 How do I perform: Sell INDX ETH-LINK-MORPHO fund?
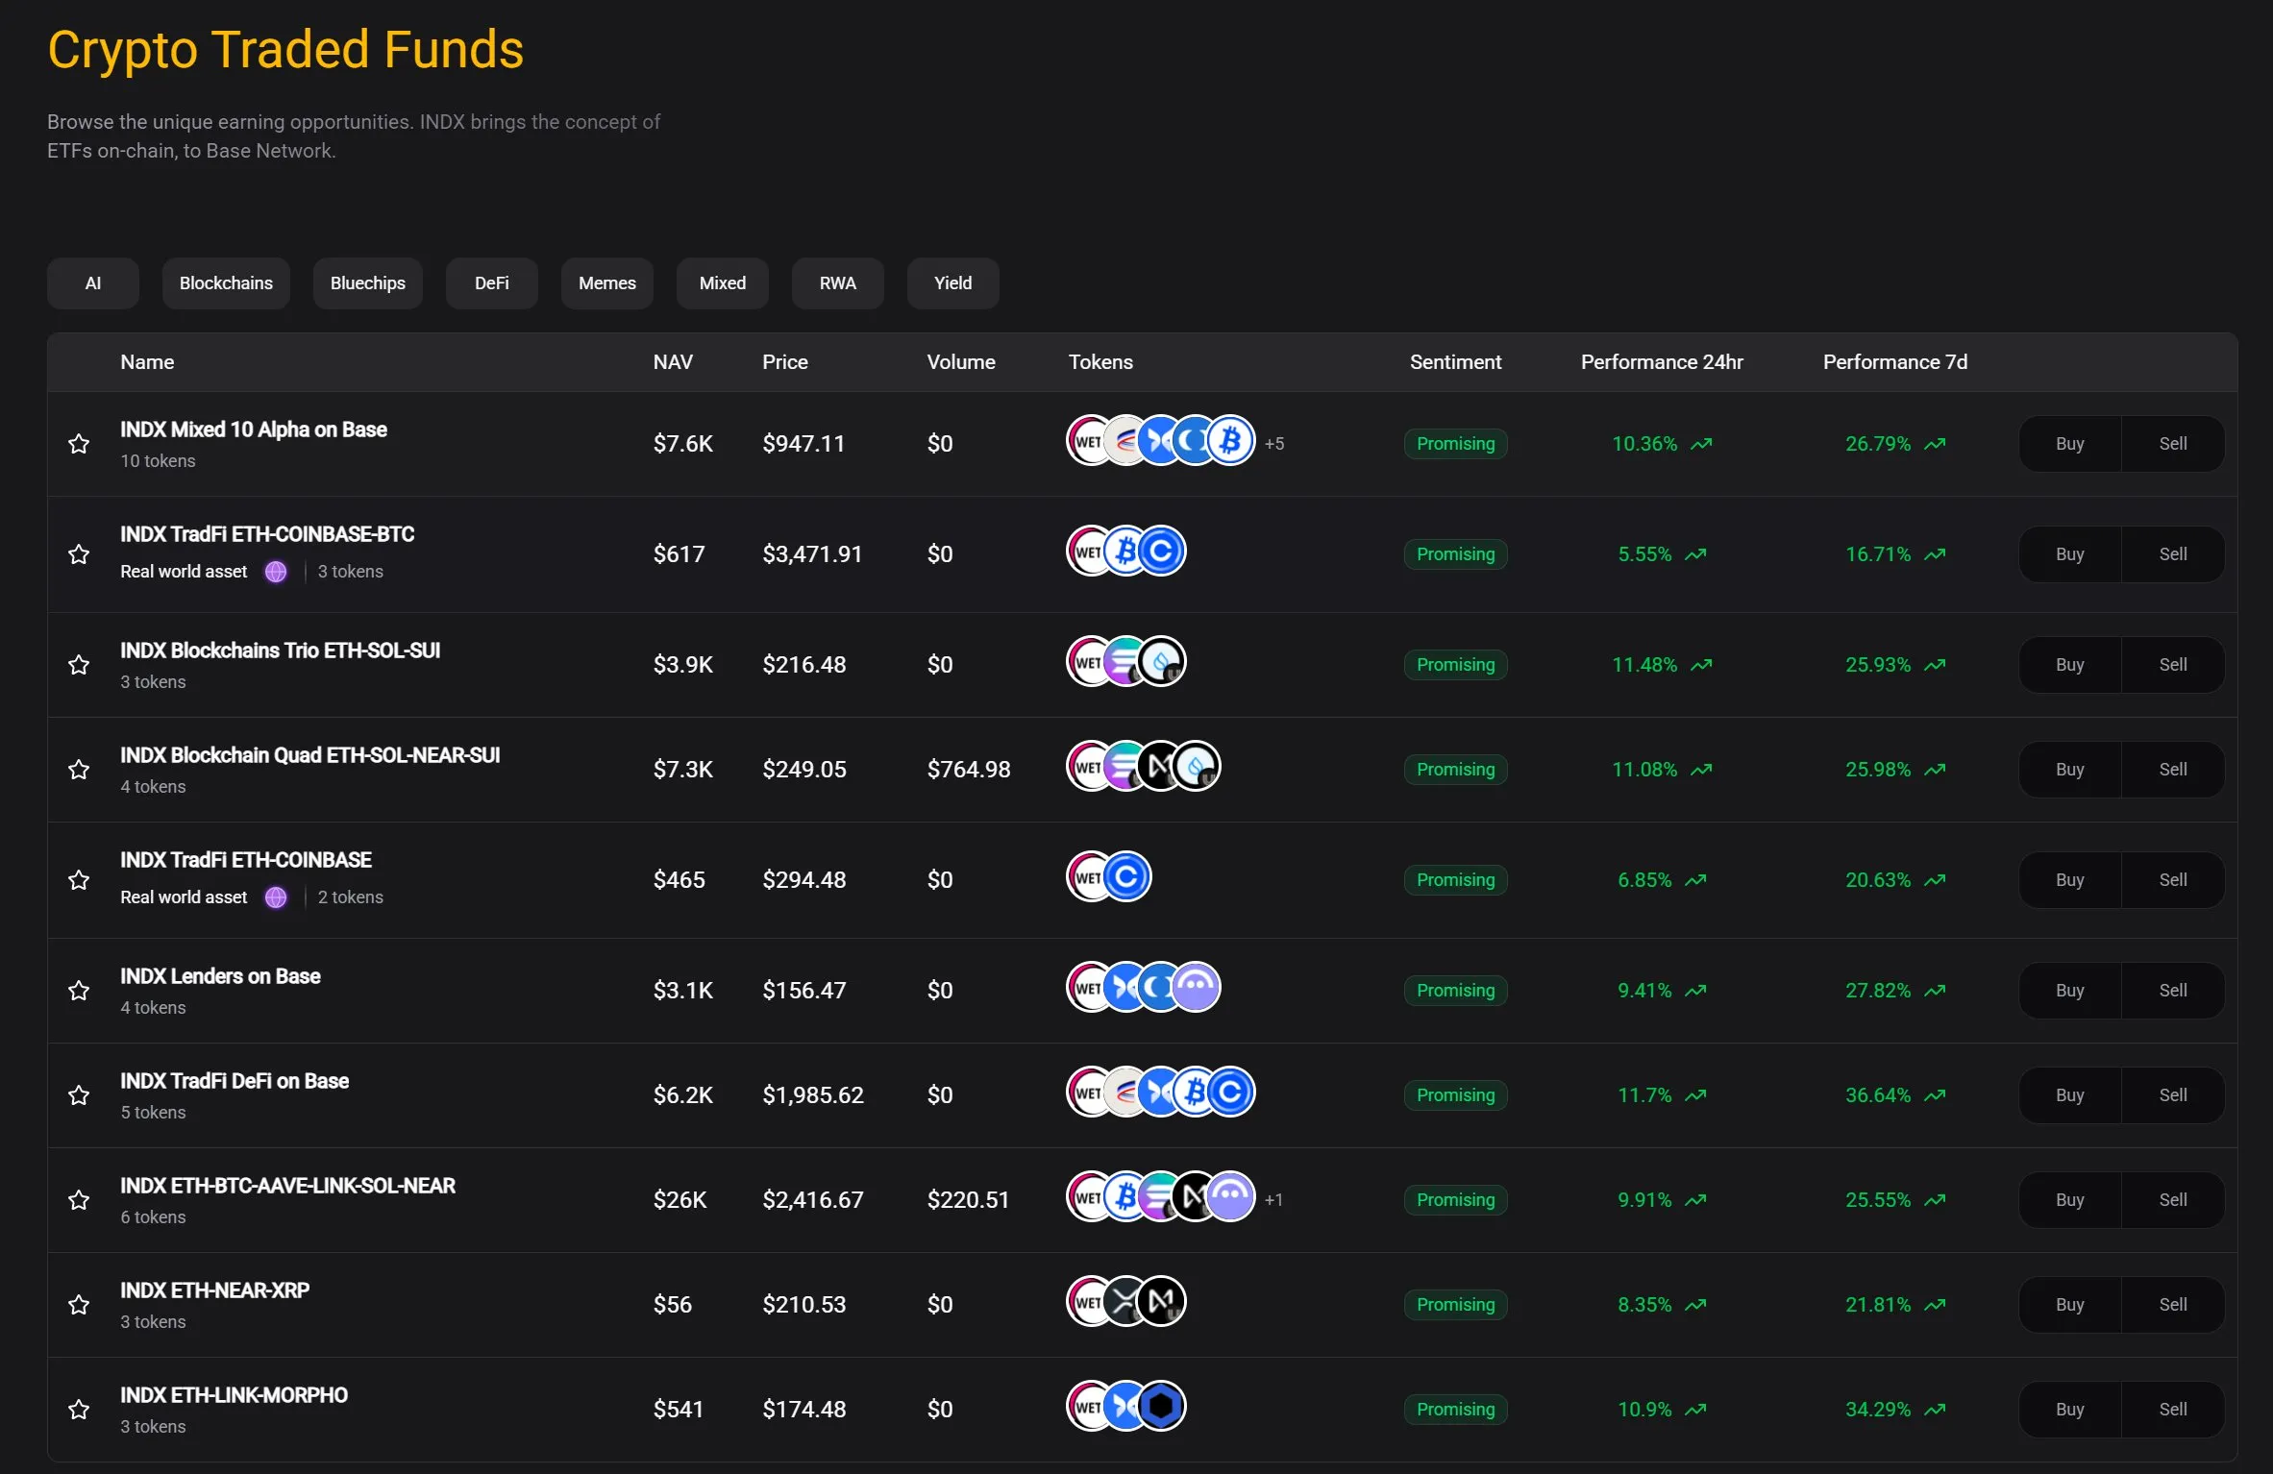pyautogui.click(x=2173, y=1410)
